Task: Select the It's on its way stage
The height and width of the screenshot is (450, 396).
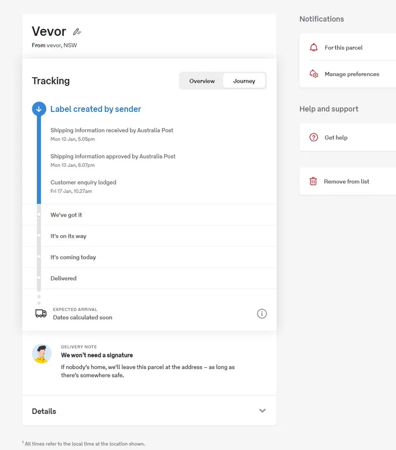Action: [x=68, y=236]
